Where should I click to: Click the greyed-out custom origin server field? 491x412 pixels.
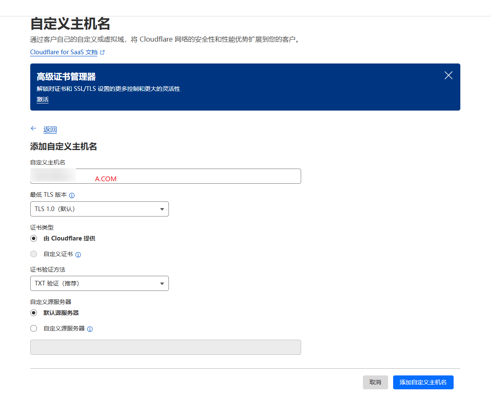tap(165, 347)
